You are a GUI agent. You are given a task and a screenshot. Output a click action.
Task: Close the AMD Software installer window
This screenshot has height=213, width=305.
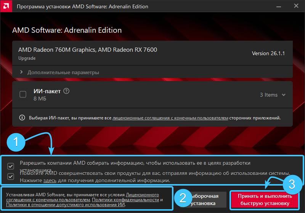coord(296,6)
